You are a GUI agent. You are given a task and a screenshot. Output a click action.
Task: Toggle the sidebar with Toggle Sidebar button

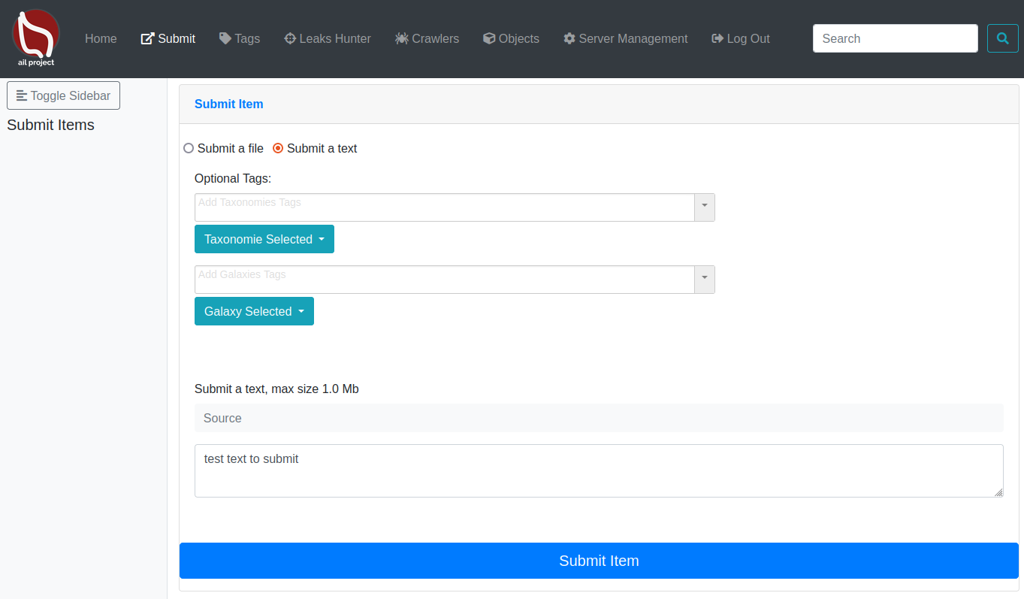pos(63,95)
